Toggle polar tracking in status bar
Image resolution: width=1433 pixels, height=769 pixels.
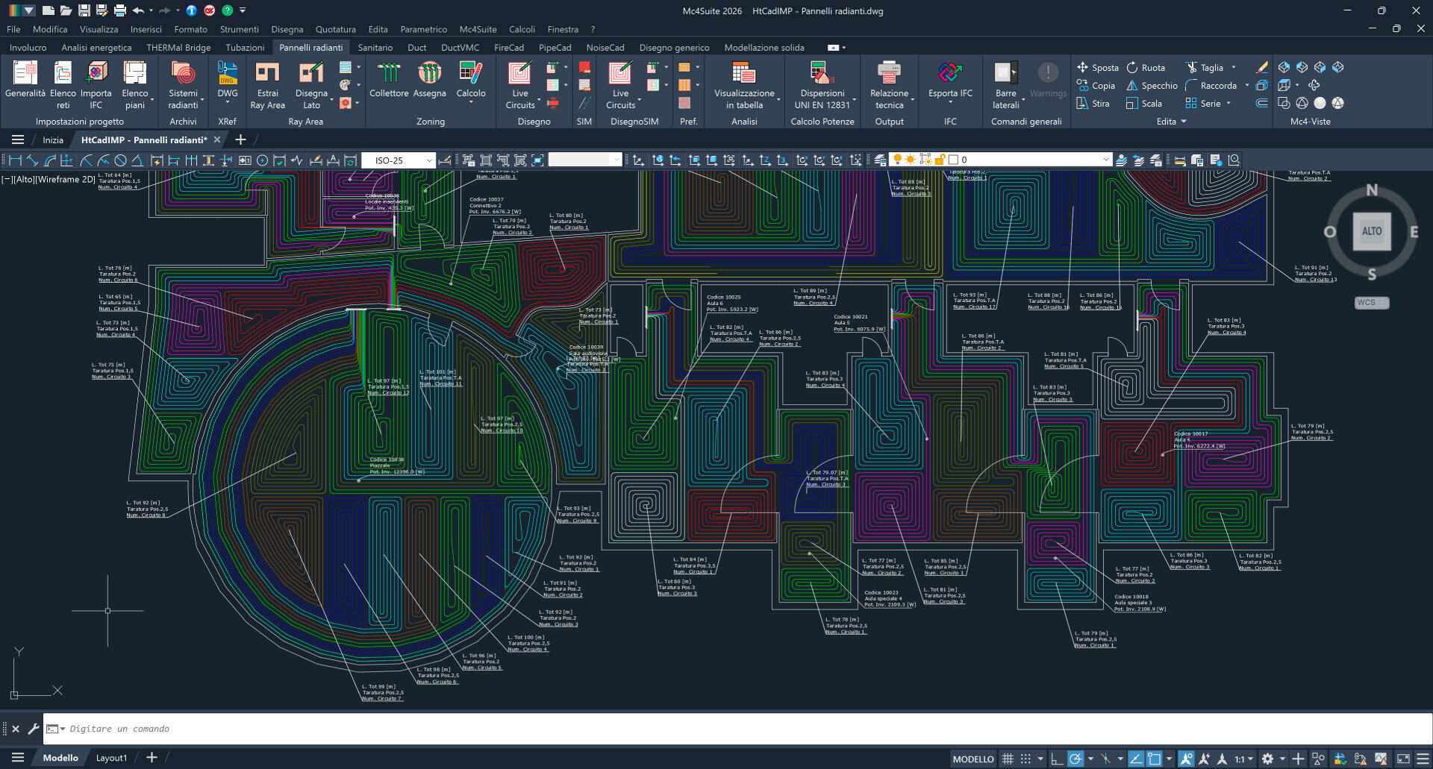click(x=1075, y=759)
